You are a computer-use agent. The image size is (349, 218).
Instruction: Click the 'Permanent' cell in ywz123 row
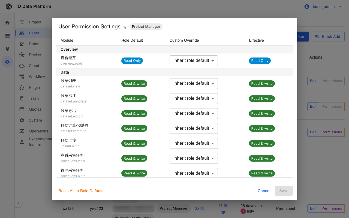(x=286, y=208)
